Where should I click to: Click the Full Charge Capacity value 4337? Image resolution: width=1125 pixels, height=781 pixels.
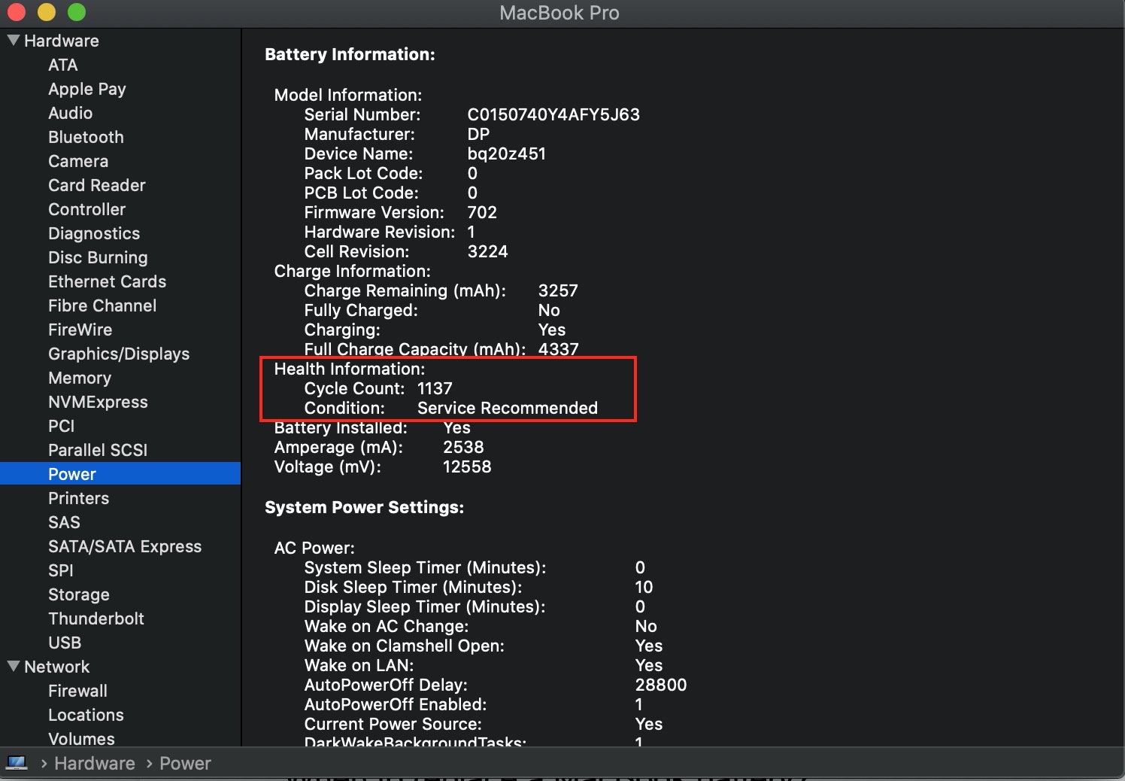click(x=559, y=349)
